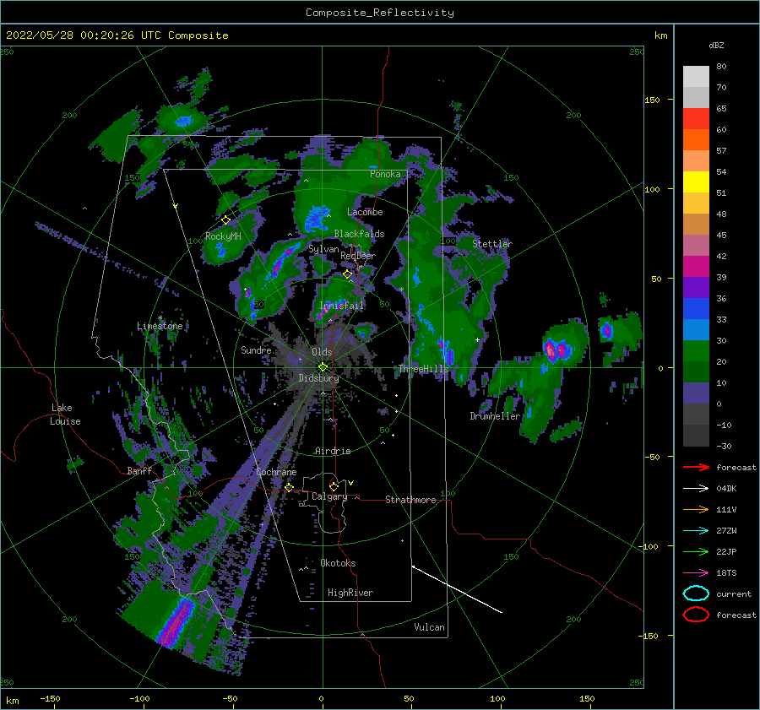Click the 04DK legend text
760x710 pixels.
coord(726,489)
